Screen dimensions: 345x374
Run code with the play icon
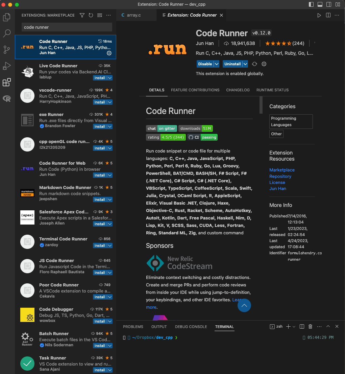click(319, 15)
